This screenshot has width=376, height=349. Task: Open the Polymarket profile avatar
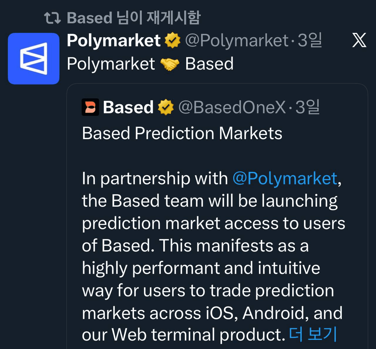tap(34, 59)
